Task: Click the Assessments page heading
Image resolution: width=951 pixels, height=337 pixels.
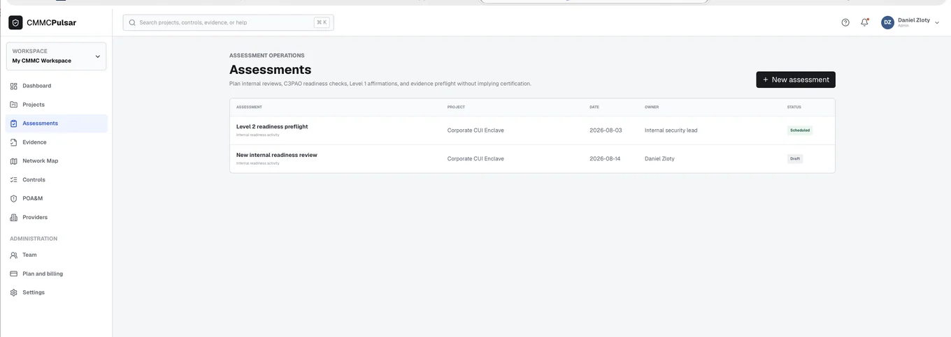Action: click(270, 70)
